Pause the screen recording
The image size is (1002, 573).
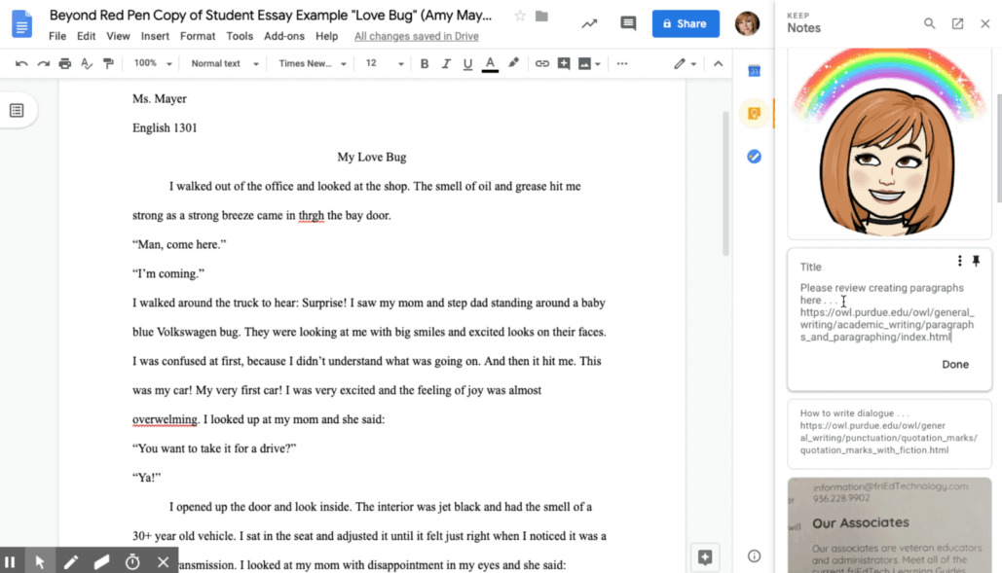[x=10, y=562]
